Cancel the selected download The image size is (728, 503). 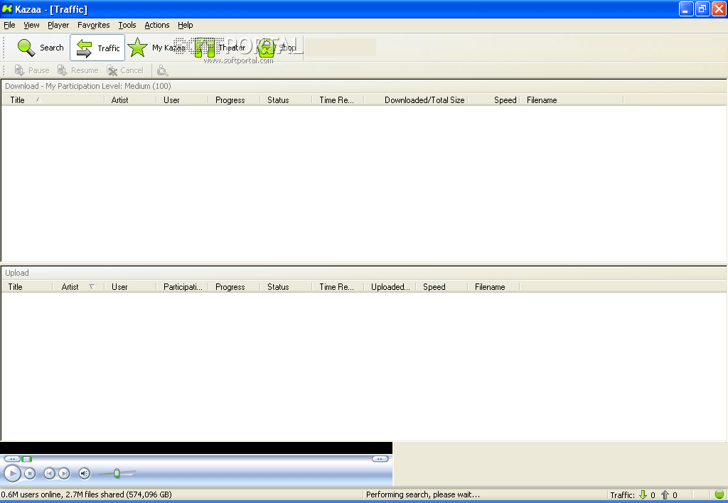tap(125, 70)
